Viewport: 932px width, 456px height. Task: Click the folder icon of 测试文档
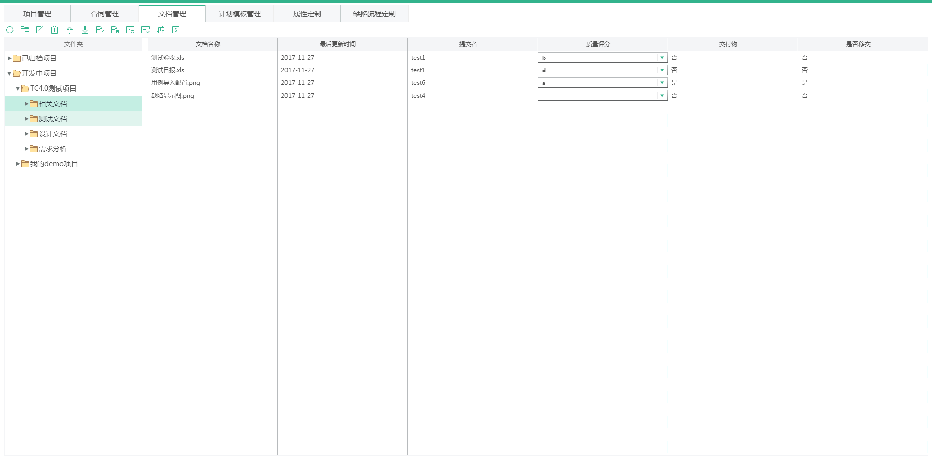[x=34, y=119]
